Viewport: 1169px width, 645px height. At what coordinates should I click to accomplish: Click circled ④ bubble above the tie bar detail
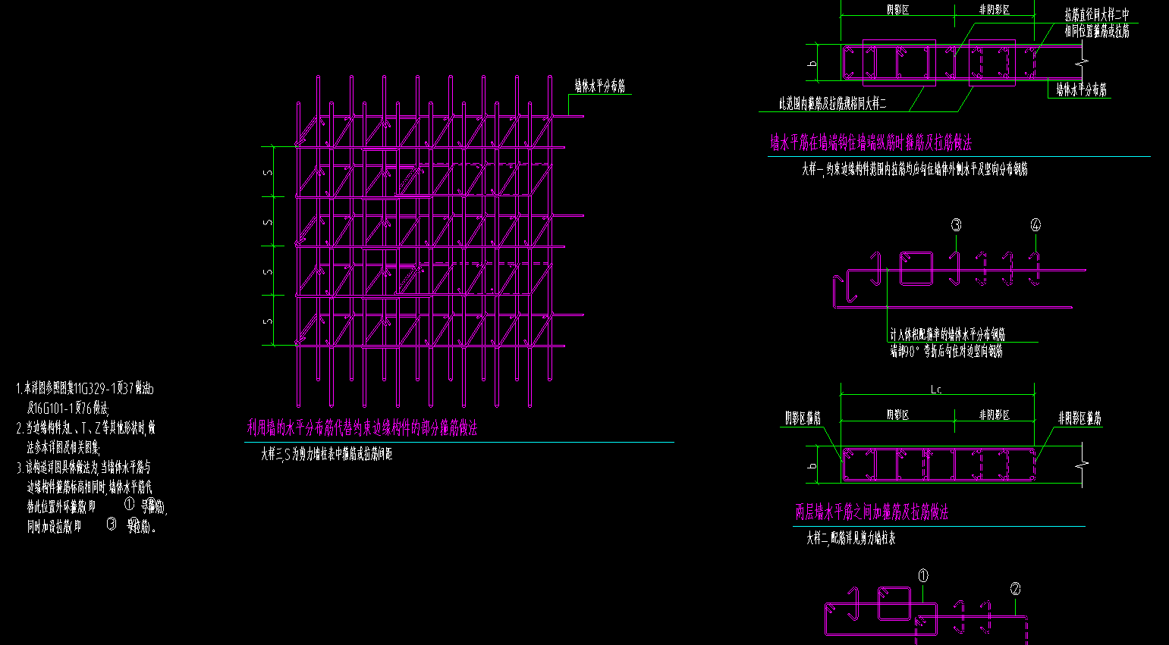tap(1035, 225)
